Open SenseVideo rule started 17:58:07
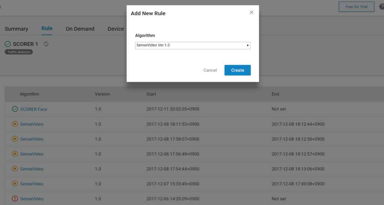The height and width of the screenshot is (205, 384). click(31, 139)
